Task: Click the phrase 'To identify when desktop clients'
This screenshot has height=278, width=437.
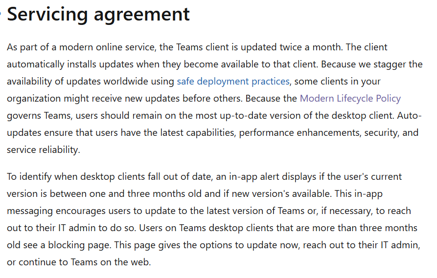Action: tap(76, 177)
